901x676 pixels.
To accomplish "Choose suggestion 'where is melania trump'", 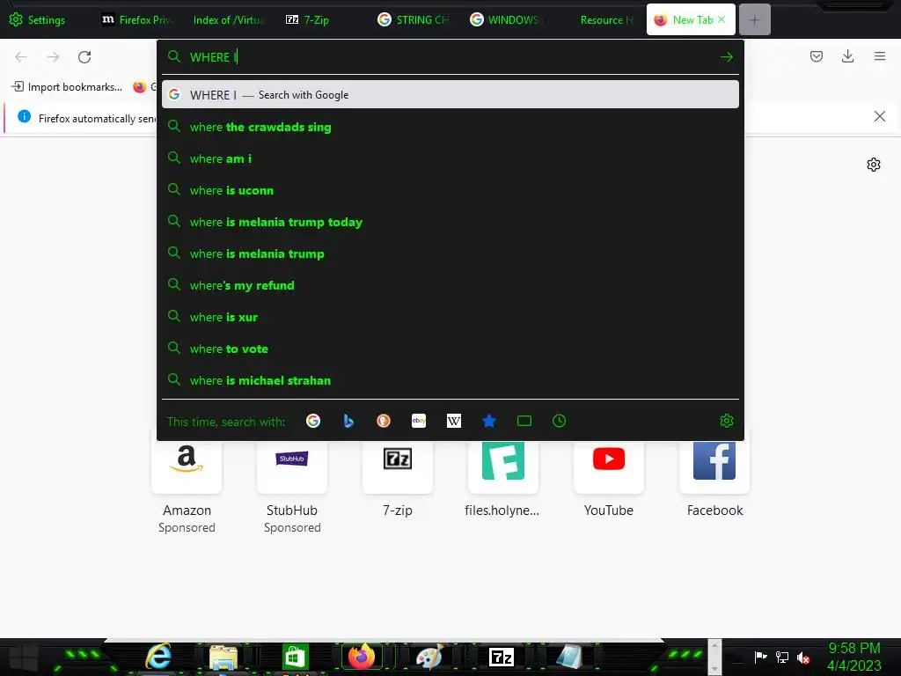I will 450,253.
